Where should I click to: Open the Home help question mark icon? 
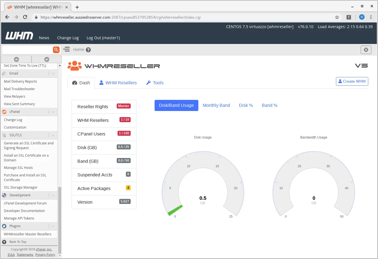(x=88, y=50)
